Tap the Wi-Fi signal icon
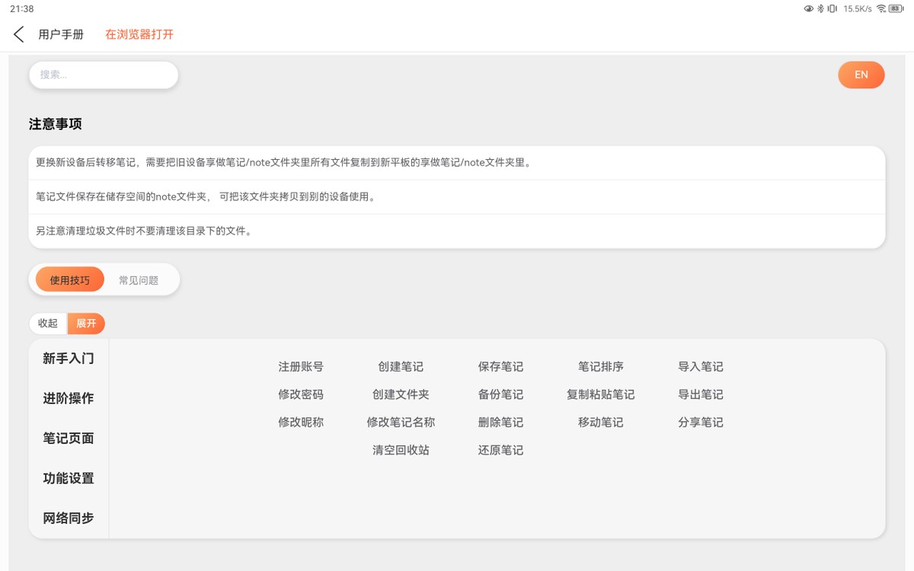This screenshot has height=571, width=914. pyautogui.click(x=880, y=8)
